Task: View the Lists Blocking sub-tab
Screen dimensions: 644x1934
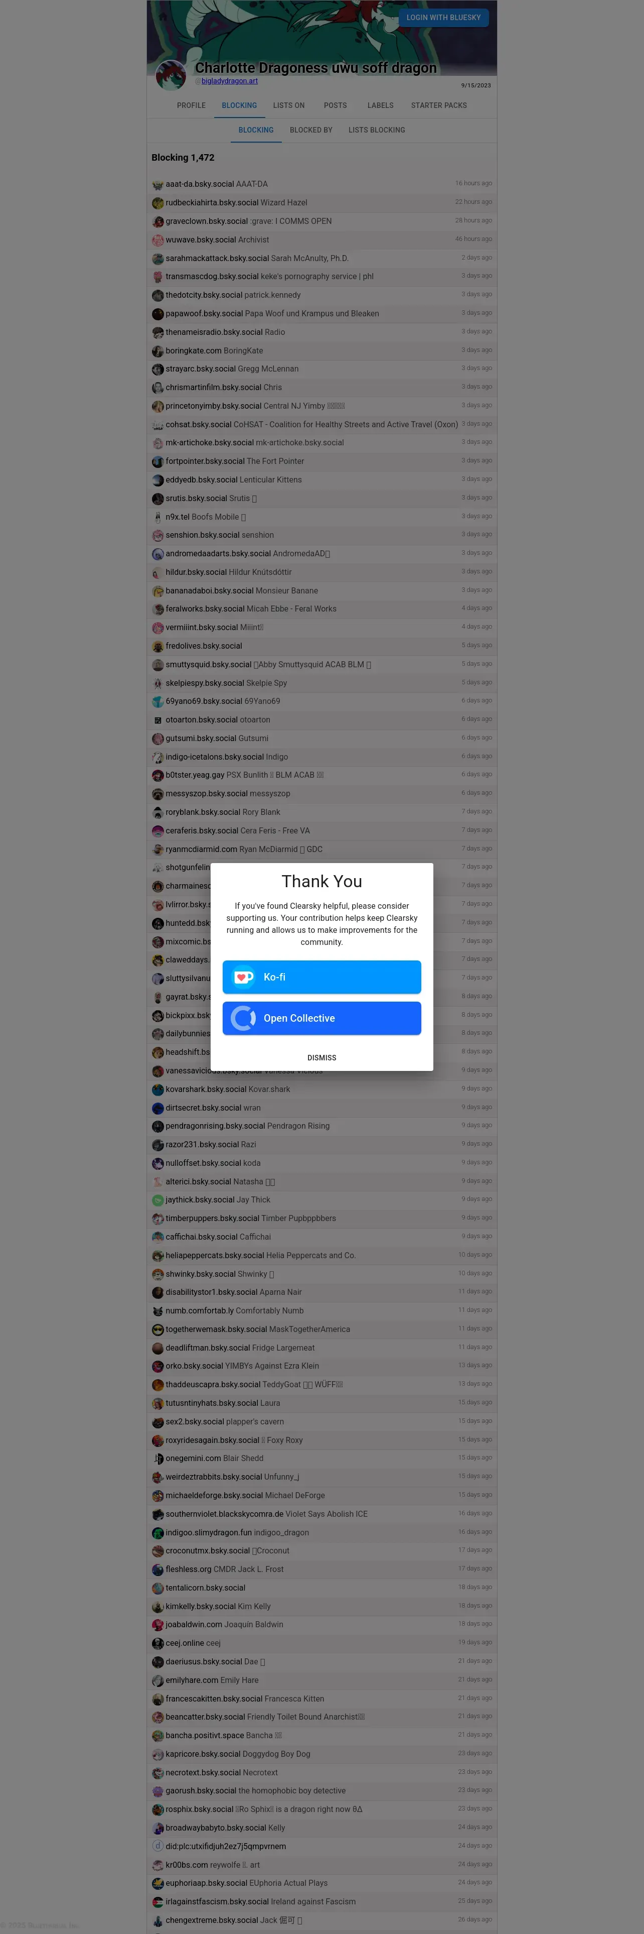Action: [x=376, y=130]
